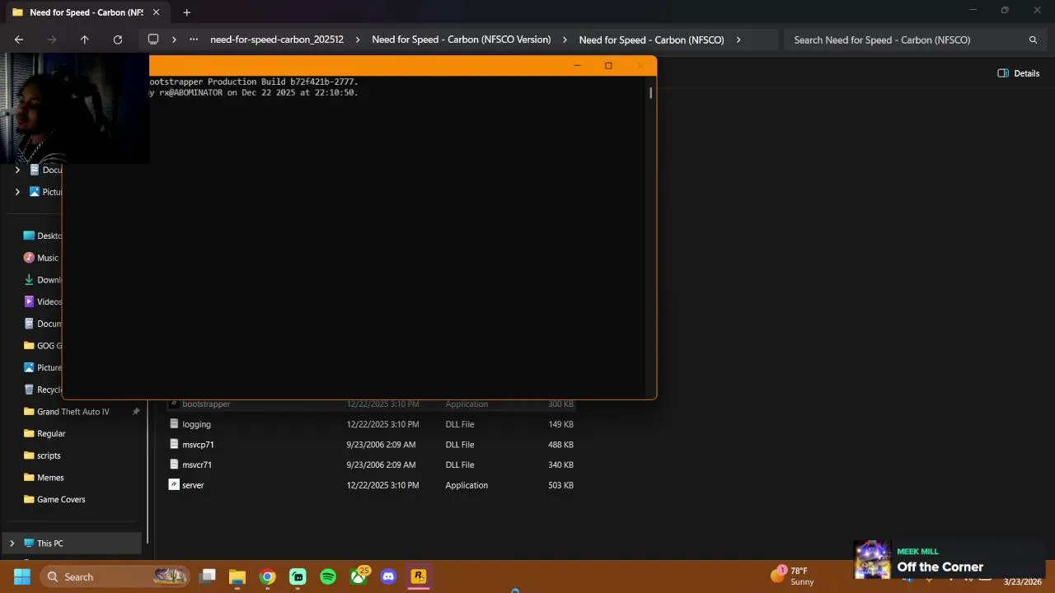Open the Memes folder in the sidebar
The image size is (1055, 593).
(x=44, y=478)
